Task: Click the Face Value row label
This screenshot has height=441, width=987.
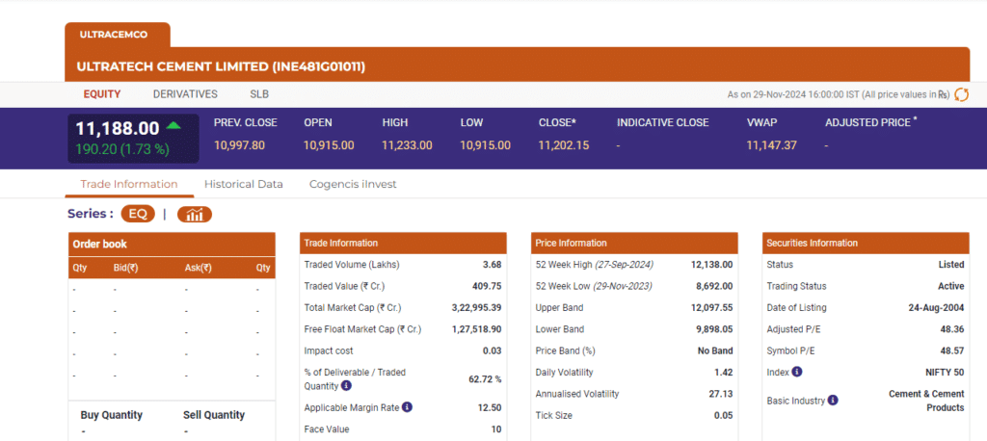Action: pos(327,429)
